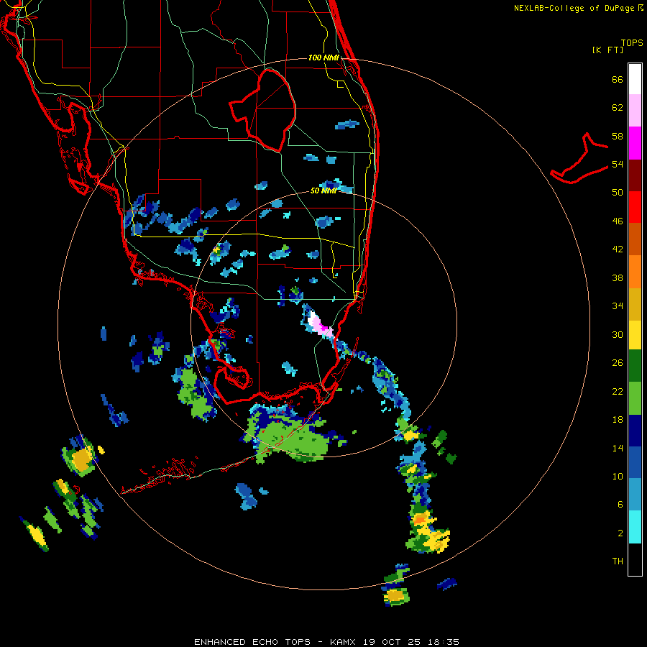Viewport: 647px width, 647px height.
Task: Click the NEXLAB-College of DuPage label
Action: pyautogui.click(x=574, y=8)
